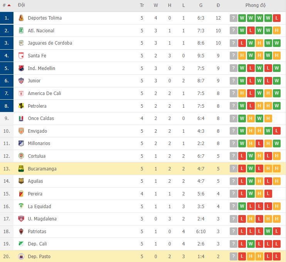Image resolution: width=286 pixels, height=262 pixels.
Task: Click the Patriotas team crest
Action: [21, 231]
